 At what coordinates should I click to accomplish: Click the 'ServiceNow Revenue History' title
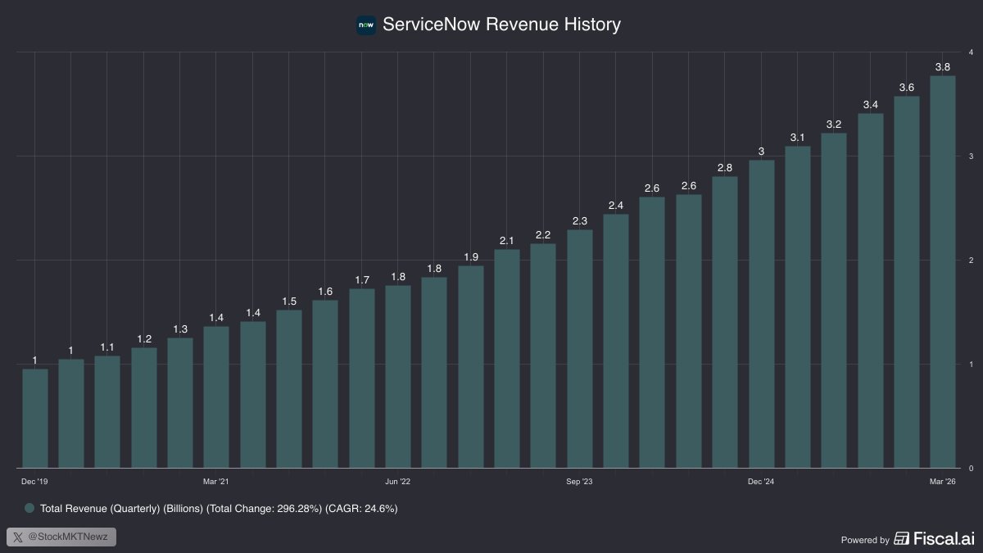pos(501,25)
